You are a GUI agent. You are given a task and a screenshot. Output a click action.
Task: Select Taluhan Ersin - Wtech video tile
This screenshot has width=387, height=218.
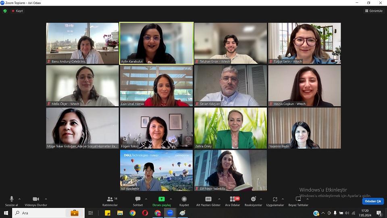point(231,43)
